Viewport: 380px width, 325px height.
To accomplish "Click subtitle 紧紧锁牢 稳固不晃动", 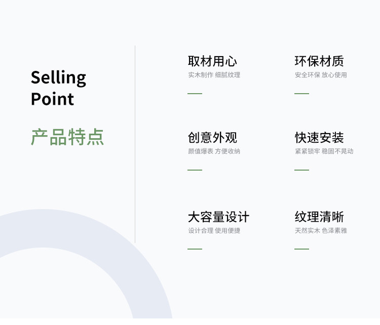I will coord(324,151).
